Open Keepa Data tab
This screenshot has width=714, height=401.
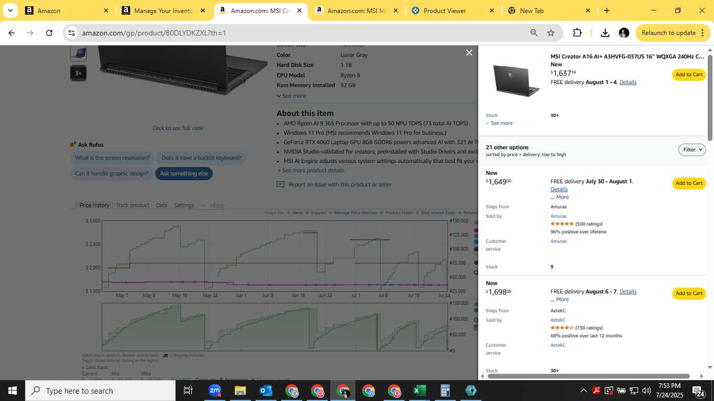(162, 205)
